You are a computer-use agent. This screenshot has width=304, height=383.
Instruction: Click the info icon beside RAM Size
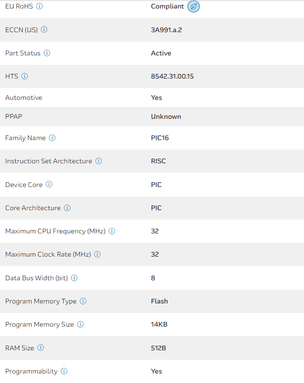[41, 347]
